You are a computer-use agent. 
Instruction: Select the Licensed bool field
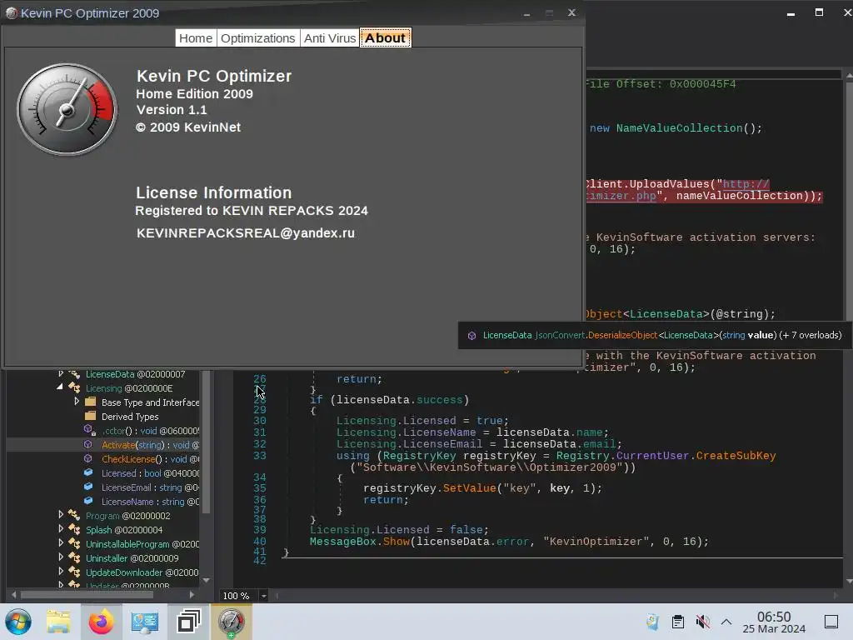coord(150,473)
